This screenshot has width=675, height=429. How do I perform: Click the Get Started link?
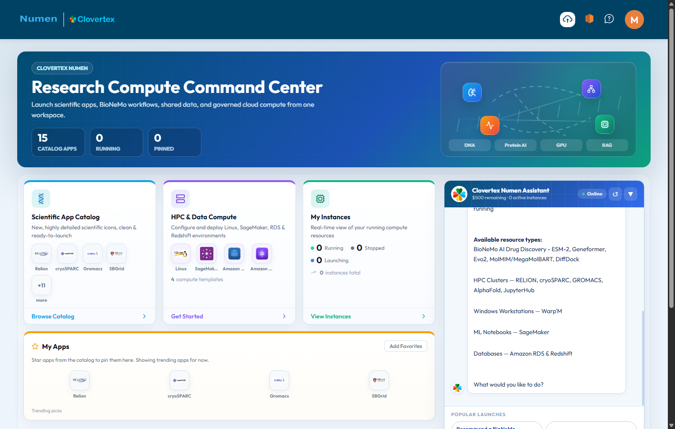[187, 317]
